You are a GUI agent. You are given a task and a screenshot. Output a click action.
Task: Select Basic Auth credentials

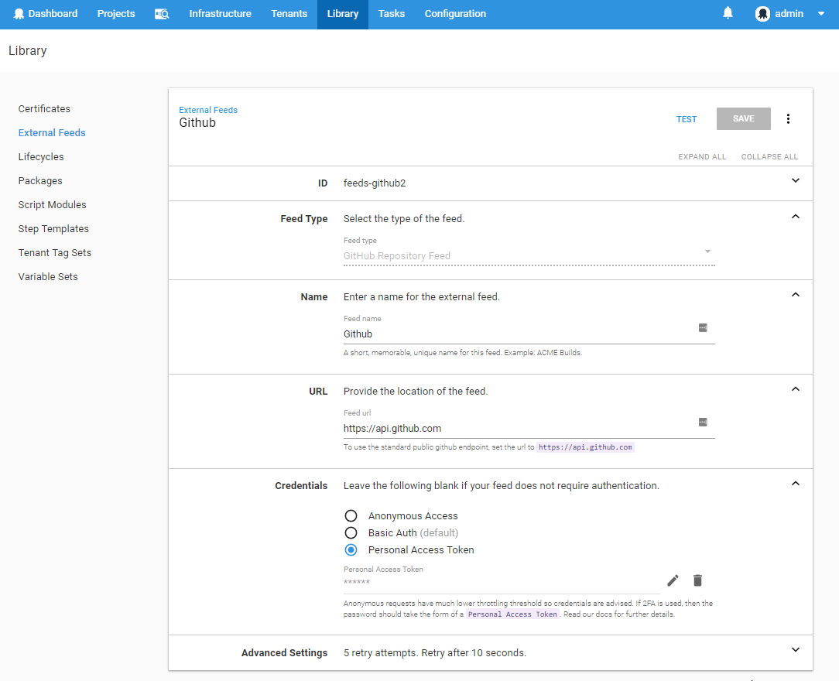point(351,532)
